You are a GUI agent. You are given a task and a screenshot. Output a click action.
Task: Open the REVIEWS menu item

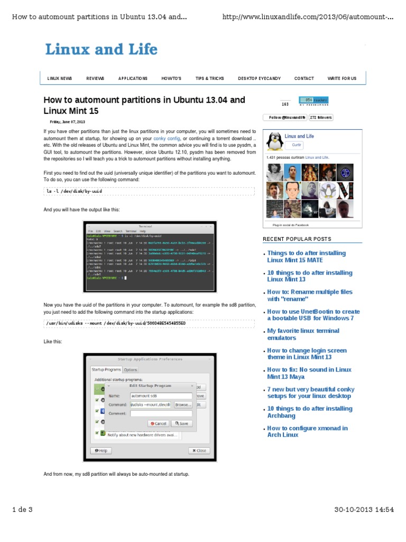click(95, 78)
